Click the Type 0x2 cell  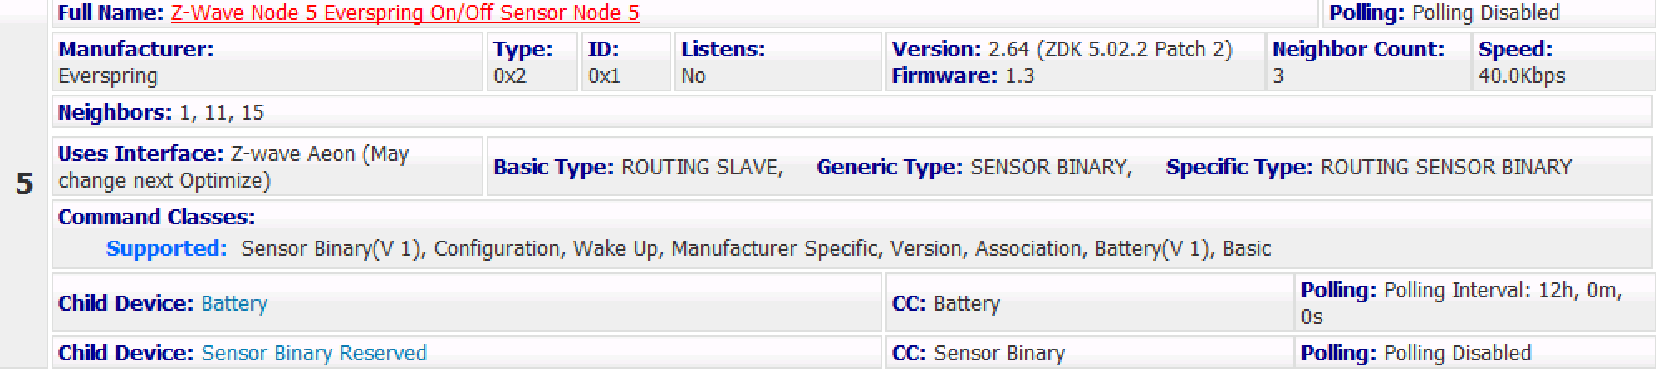coord(532,62)
